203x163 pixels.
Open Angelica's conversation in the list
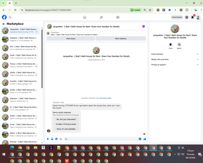point(20,39)
